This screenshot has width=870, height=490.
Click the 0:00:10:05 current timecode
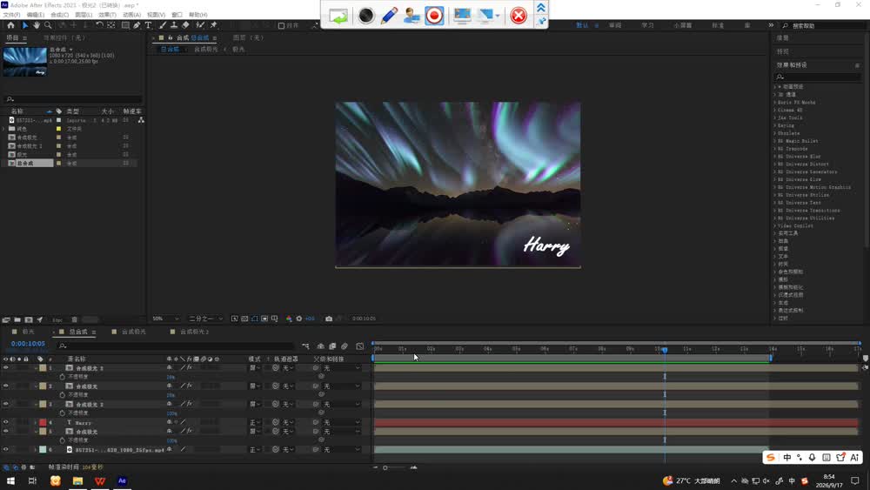[x=28, y=344]
